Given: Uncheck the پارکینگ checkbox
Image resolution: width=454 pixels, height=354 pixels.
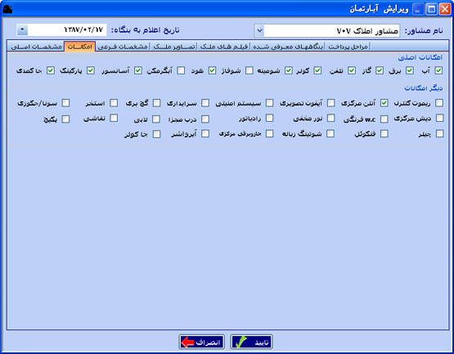Looking at the screenshot, I should tap(91, 70).
